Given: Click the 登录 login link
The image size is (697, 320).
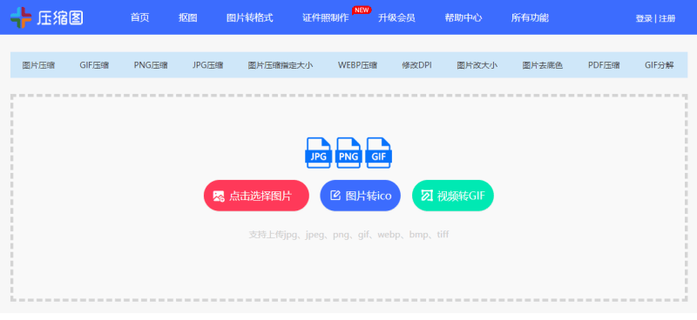Looking at the screenshot, I should point(644,18).
